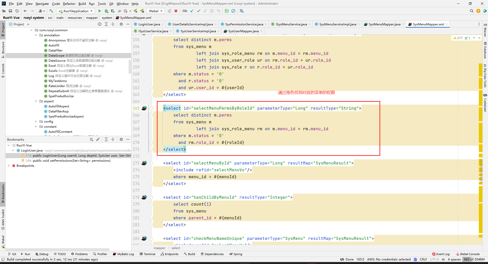This screenshot has width=488, height=264.
Task: Open the Tools menu
Action: pyautogui.click(x=102, y=4)
